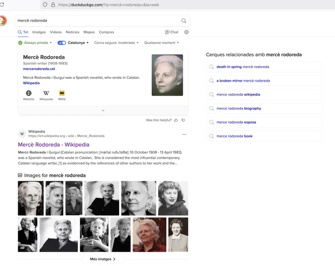Open the Always private dropdown
This screenshot has height=266, width=335.
(37, 43)
